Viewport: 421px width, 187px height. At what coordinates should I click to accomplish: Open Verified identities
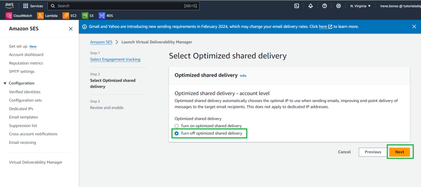point(25,92)
